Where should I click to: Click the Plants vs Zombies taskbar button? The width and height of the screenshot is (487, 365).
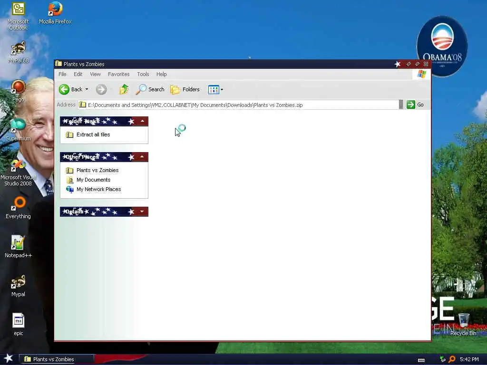[57, 359]
